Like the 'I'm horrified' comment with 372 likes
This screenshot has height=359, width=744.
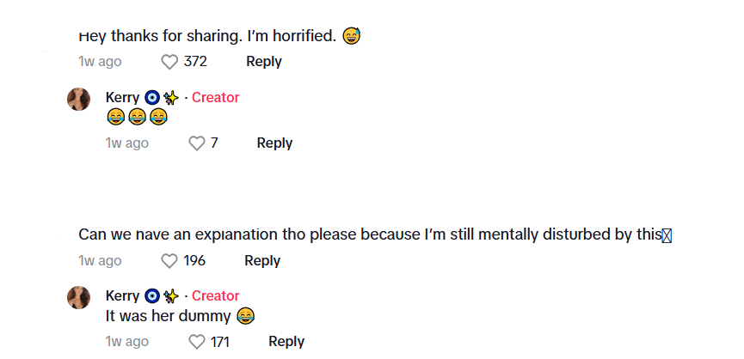coord(169,62)
